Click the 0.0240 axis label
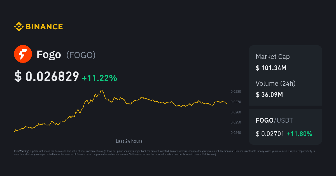 tap(236, 133)
